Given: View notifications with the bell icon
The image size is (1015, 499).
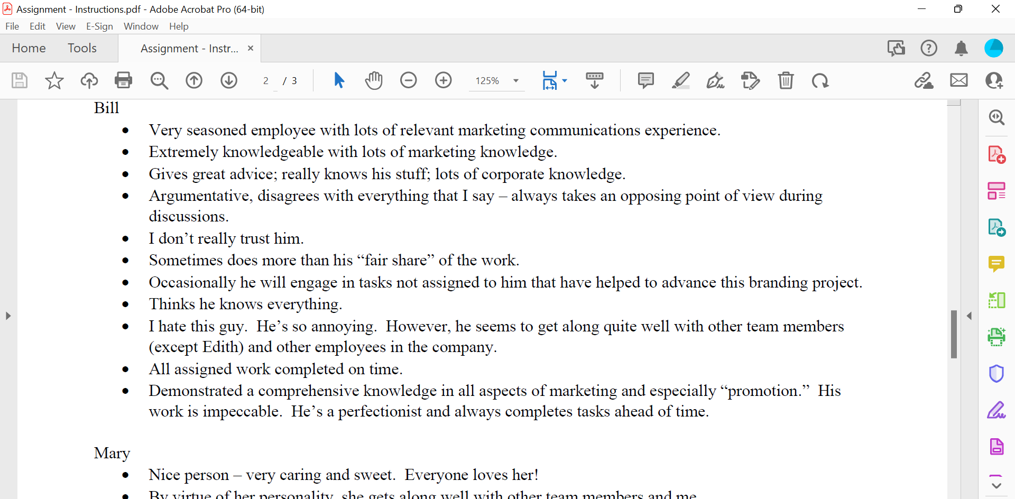Looking at the screenshot, I should tap(962, 48).
